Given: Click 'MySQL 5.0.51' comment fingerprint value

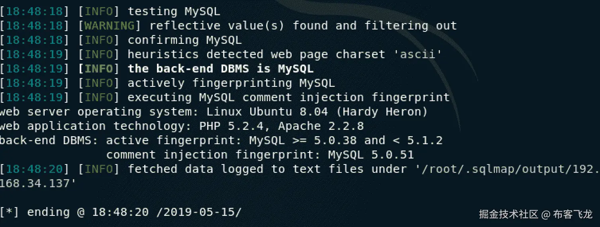Looking at the screenshot, I should (371, 155).
